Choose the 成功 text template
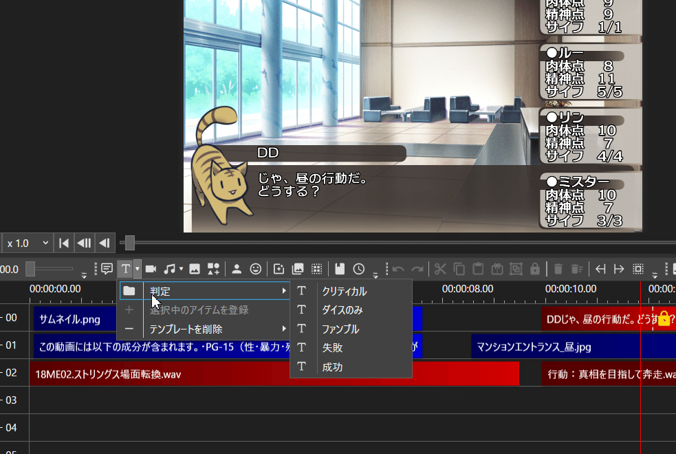 tap(351, 367)
